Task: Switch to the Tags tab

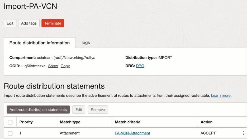Action: click(85, 42)
